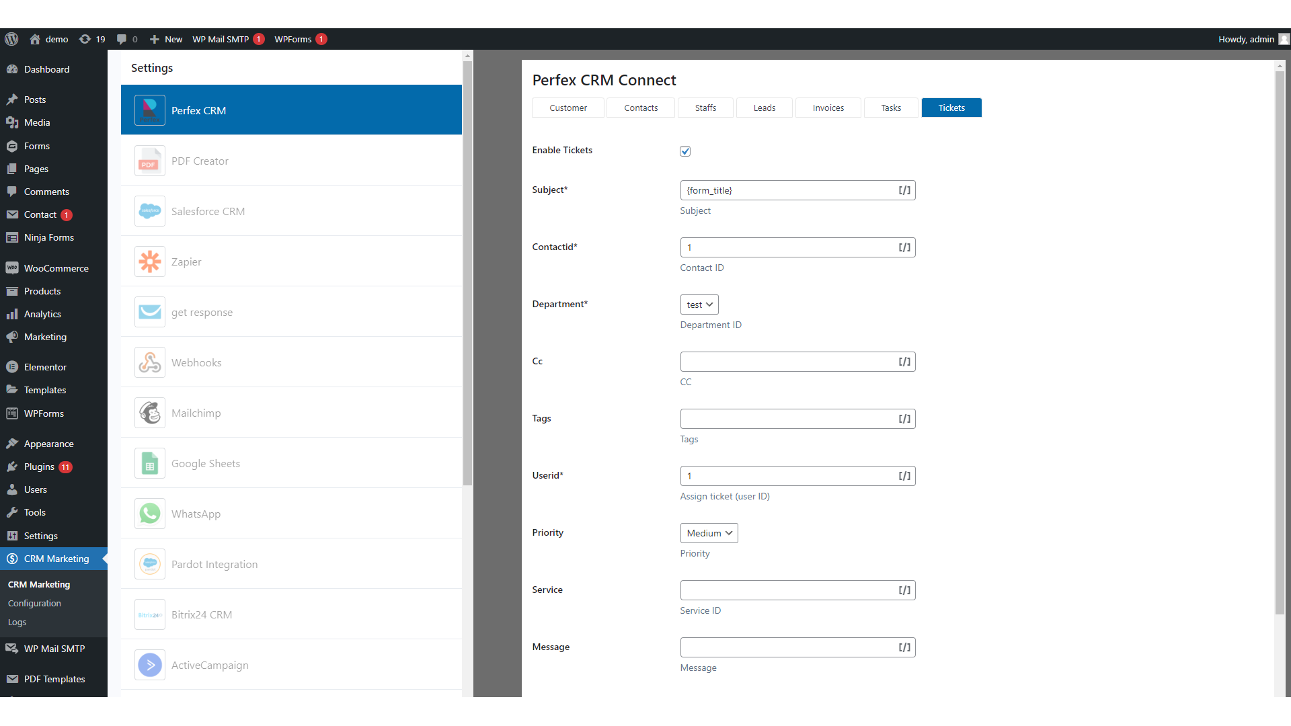1291x726 pixels.
Task: Click the WhatsApp logo icon
Action: click(x=149, y=514)
